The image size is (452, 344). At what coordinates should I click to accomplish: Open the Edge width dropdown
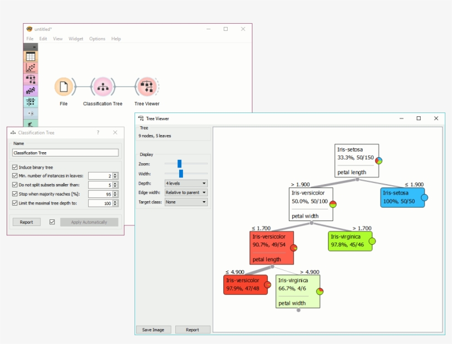(x=186, y=192)
